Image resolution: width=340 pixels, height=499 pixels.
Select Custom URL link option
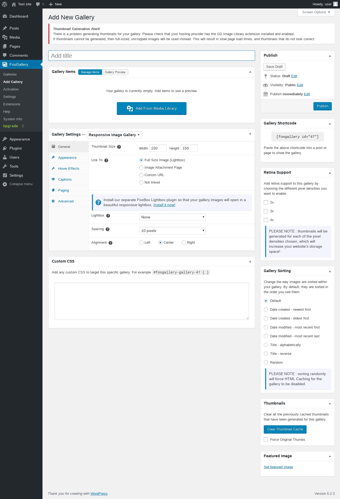pos(141,175)
